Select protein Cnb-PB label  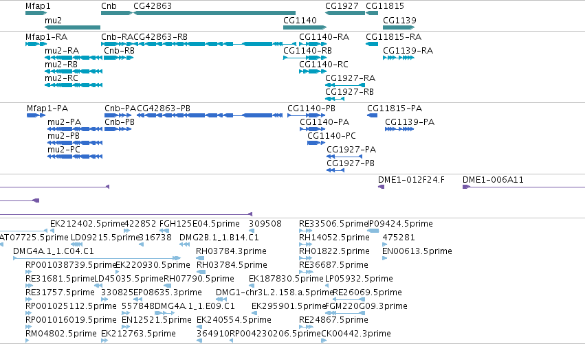click(120, 122)
